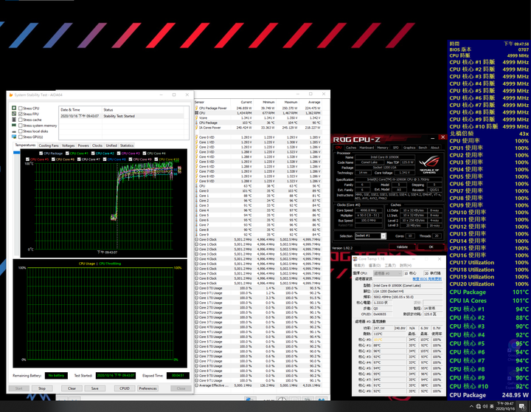
Task: Click the taskbar clock showing 09:47
Action: tap(505, 406)
